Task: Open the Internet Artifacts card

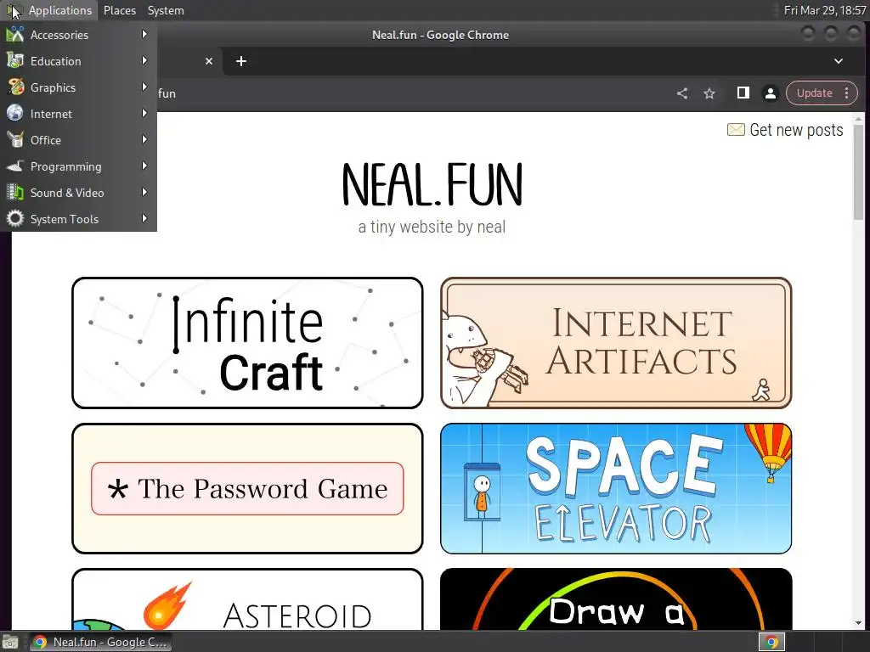Action: [616, 343]
